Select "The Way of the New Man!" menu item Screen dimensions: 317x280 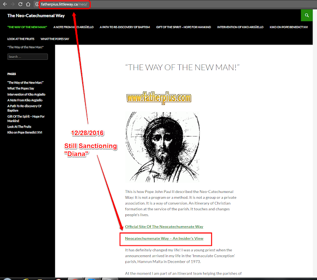click(x=27, y=27)
